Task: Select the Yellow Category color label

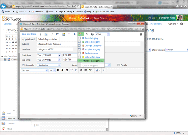Action: point(92,57)
